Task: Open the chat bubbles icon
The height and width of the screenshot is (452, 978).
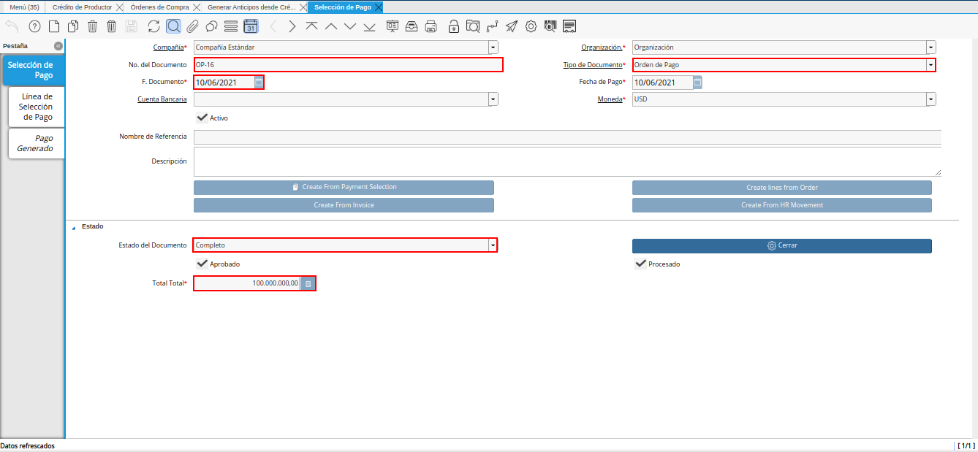Action: point(212,27)
